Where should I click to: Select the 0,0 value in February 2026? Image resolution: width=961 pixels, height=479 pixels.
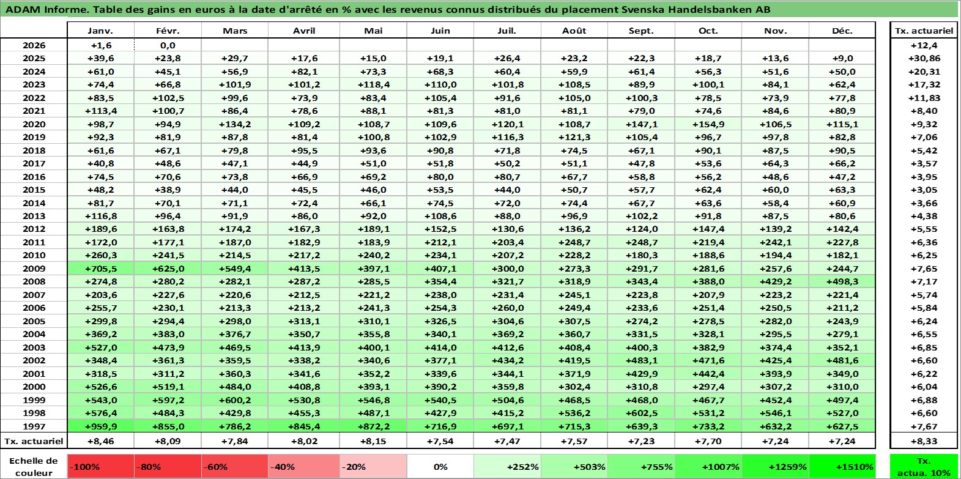(168, 45)
